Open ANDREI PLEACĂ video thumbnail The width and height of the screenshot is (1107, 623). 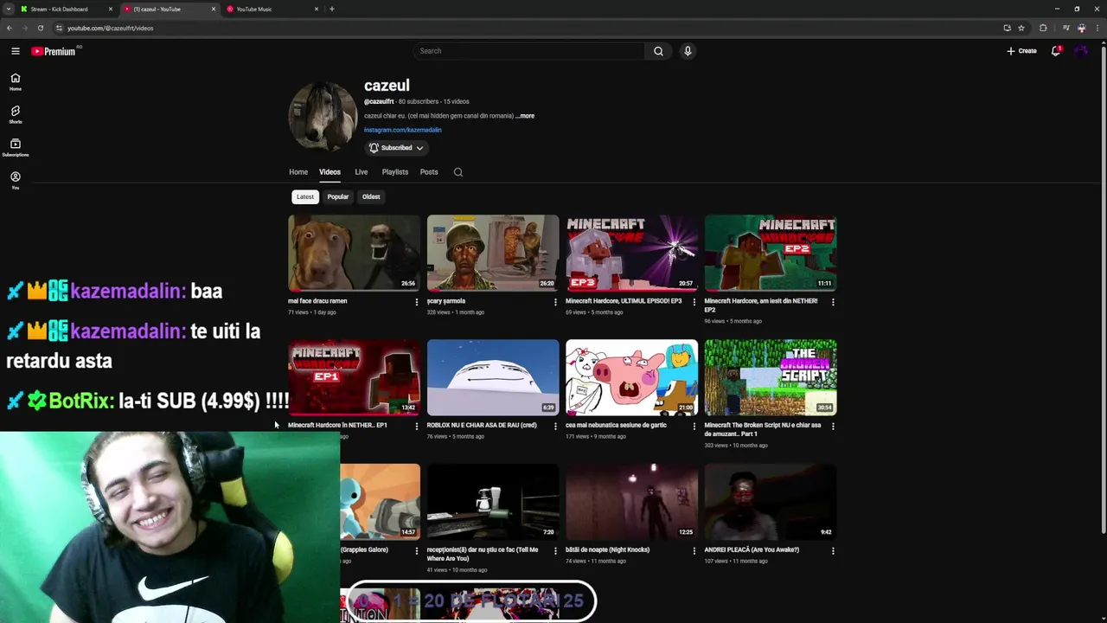pos(771,502)
